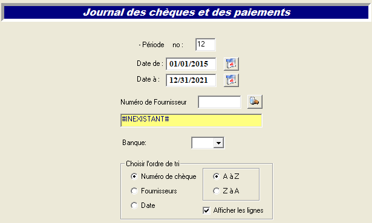Click the Afficher les lignes label
372x223 pixels.
[x=238, y=210]
